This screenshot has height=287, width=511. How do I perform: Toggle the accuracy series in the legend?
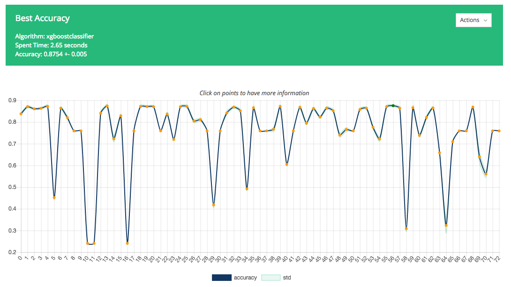[x=246, y=277]
